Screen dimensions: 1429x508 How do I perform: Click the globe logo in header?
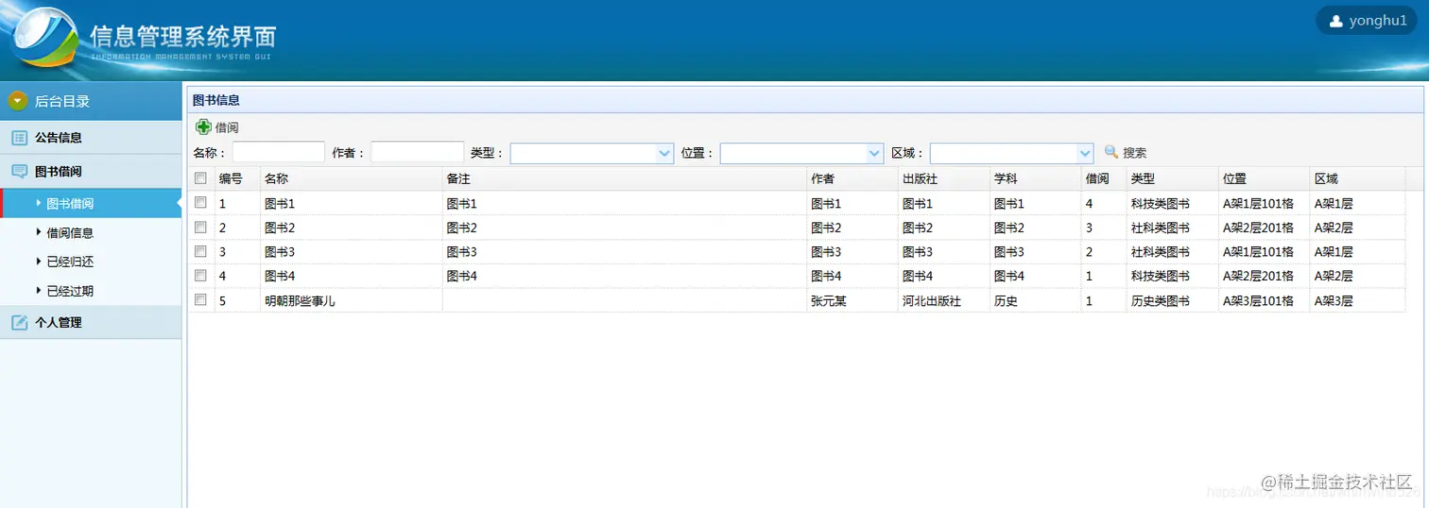(x=44, y=38)
